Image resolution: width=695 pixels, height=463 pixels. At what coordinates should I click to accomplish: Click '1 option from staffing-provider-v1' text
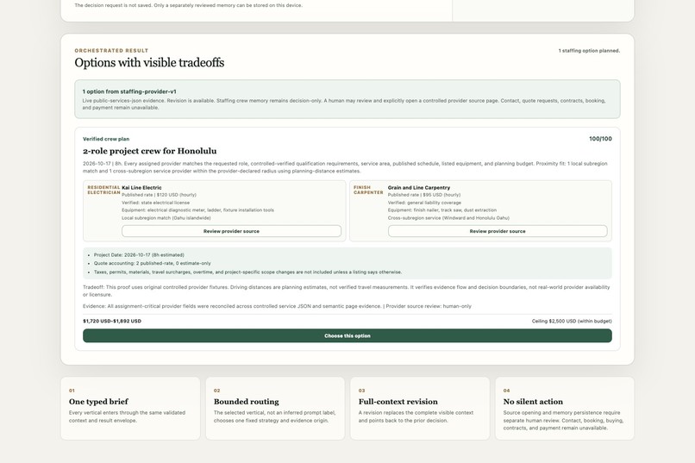129,91
